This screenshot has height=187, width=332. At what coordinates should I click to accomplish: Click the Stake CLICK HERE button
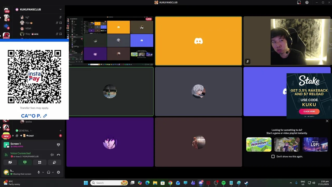[309, 111]
